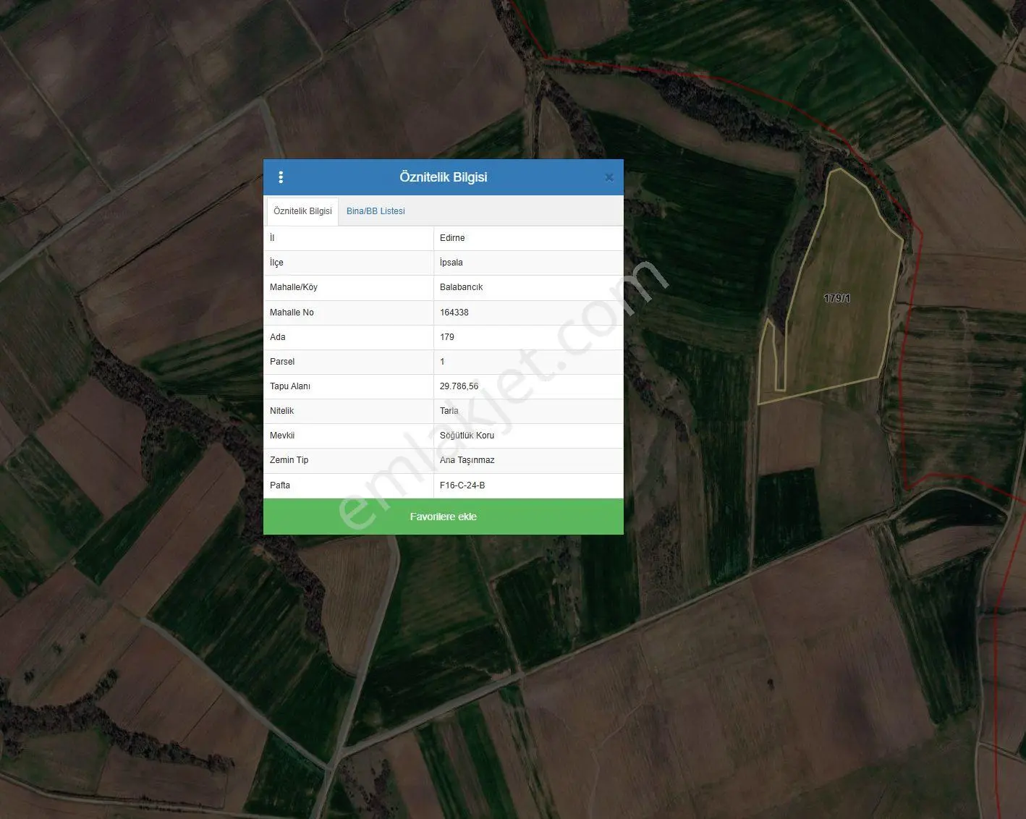Select the Öznitelik Bilgisi tab

point(302,211)
